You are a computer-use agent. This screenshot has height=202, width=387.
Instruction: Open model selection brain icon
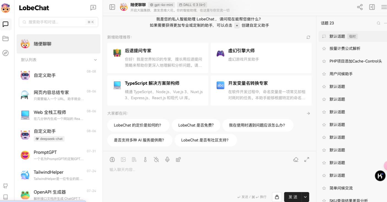112,160
